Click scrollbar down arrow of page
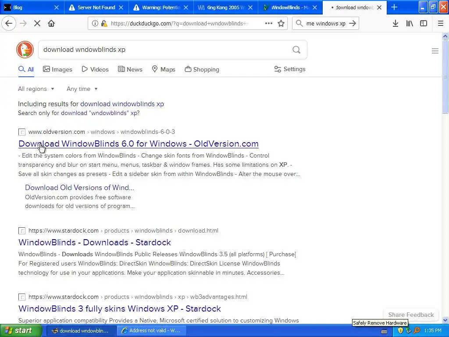This screenshot has width=449, height=337. coord(445,320)
